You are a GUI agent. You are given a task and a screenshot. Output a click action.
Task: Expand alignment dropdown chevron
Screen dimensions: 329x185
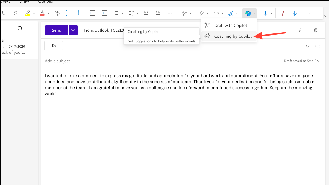(123, 13)
